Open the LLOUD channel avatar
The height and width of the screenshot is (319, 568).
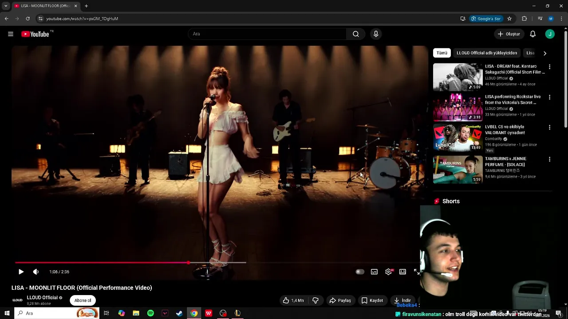point(17,300)
